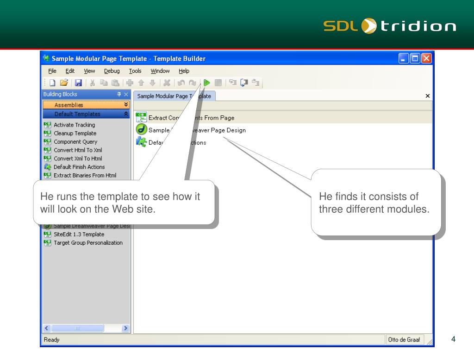This screenshot has height=356, width=474.
Task: Select Target Group Personalization block
Action: [x=88, y=243]
